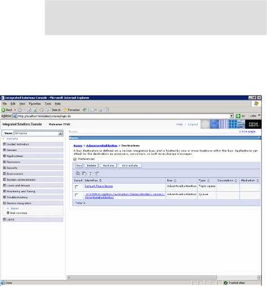Open the View menu
The width and height of the screenshot is (267, 286).
[x=23, y=103]
